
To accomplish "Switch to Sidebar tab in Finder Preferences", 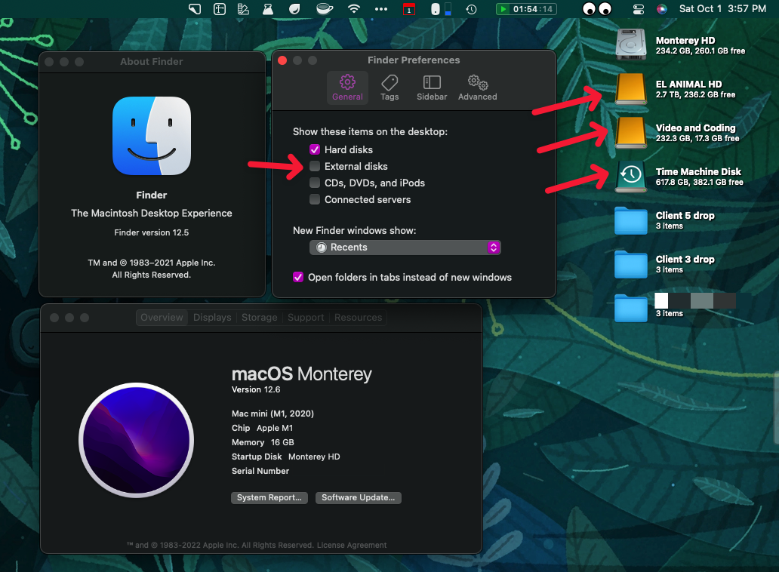I will [x=432, y=88].
